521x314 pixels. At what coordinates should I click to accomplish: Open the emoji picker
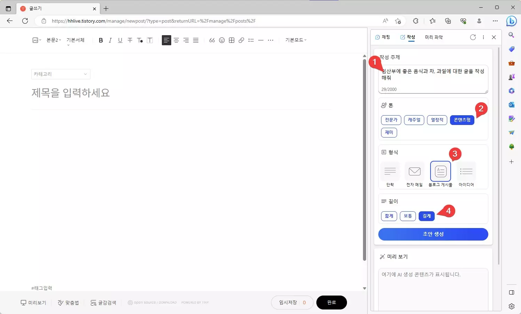tap(222, 40)
